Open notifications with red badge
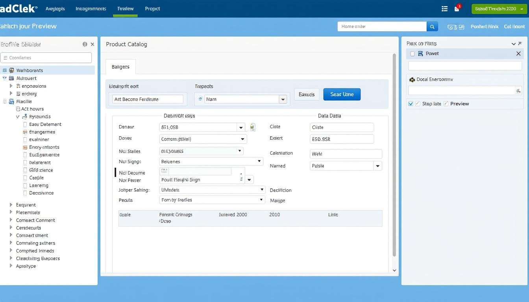Image resolution: width=529 pixels, height=302 pixels. [457, 8]
